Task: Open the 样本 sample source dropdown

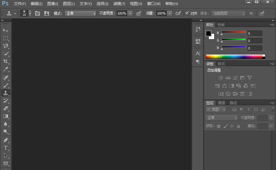Action: (x=228, y=13)
